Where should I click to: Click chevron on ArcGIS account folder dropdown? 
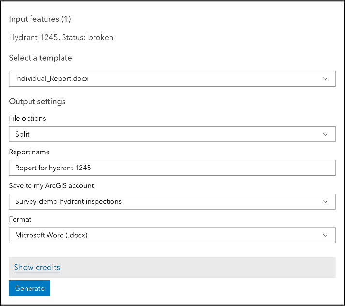[325, 201]
